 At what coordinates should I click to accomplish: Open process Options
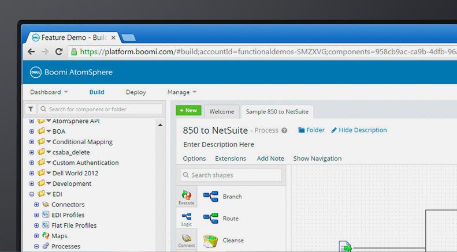194,159
